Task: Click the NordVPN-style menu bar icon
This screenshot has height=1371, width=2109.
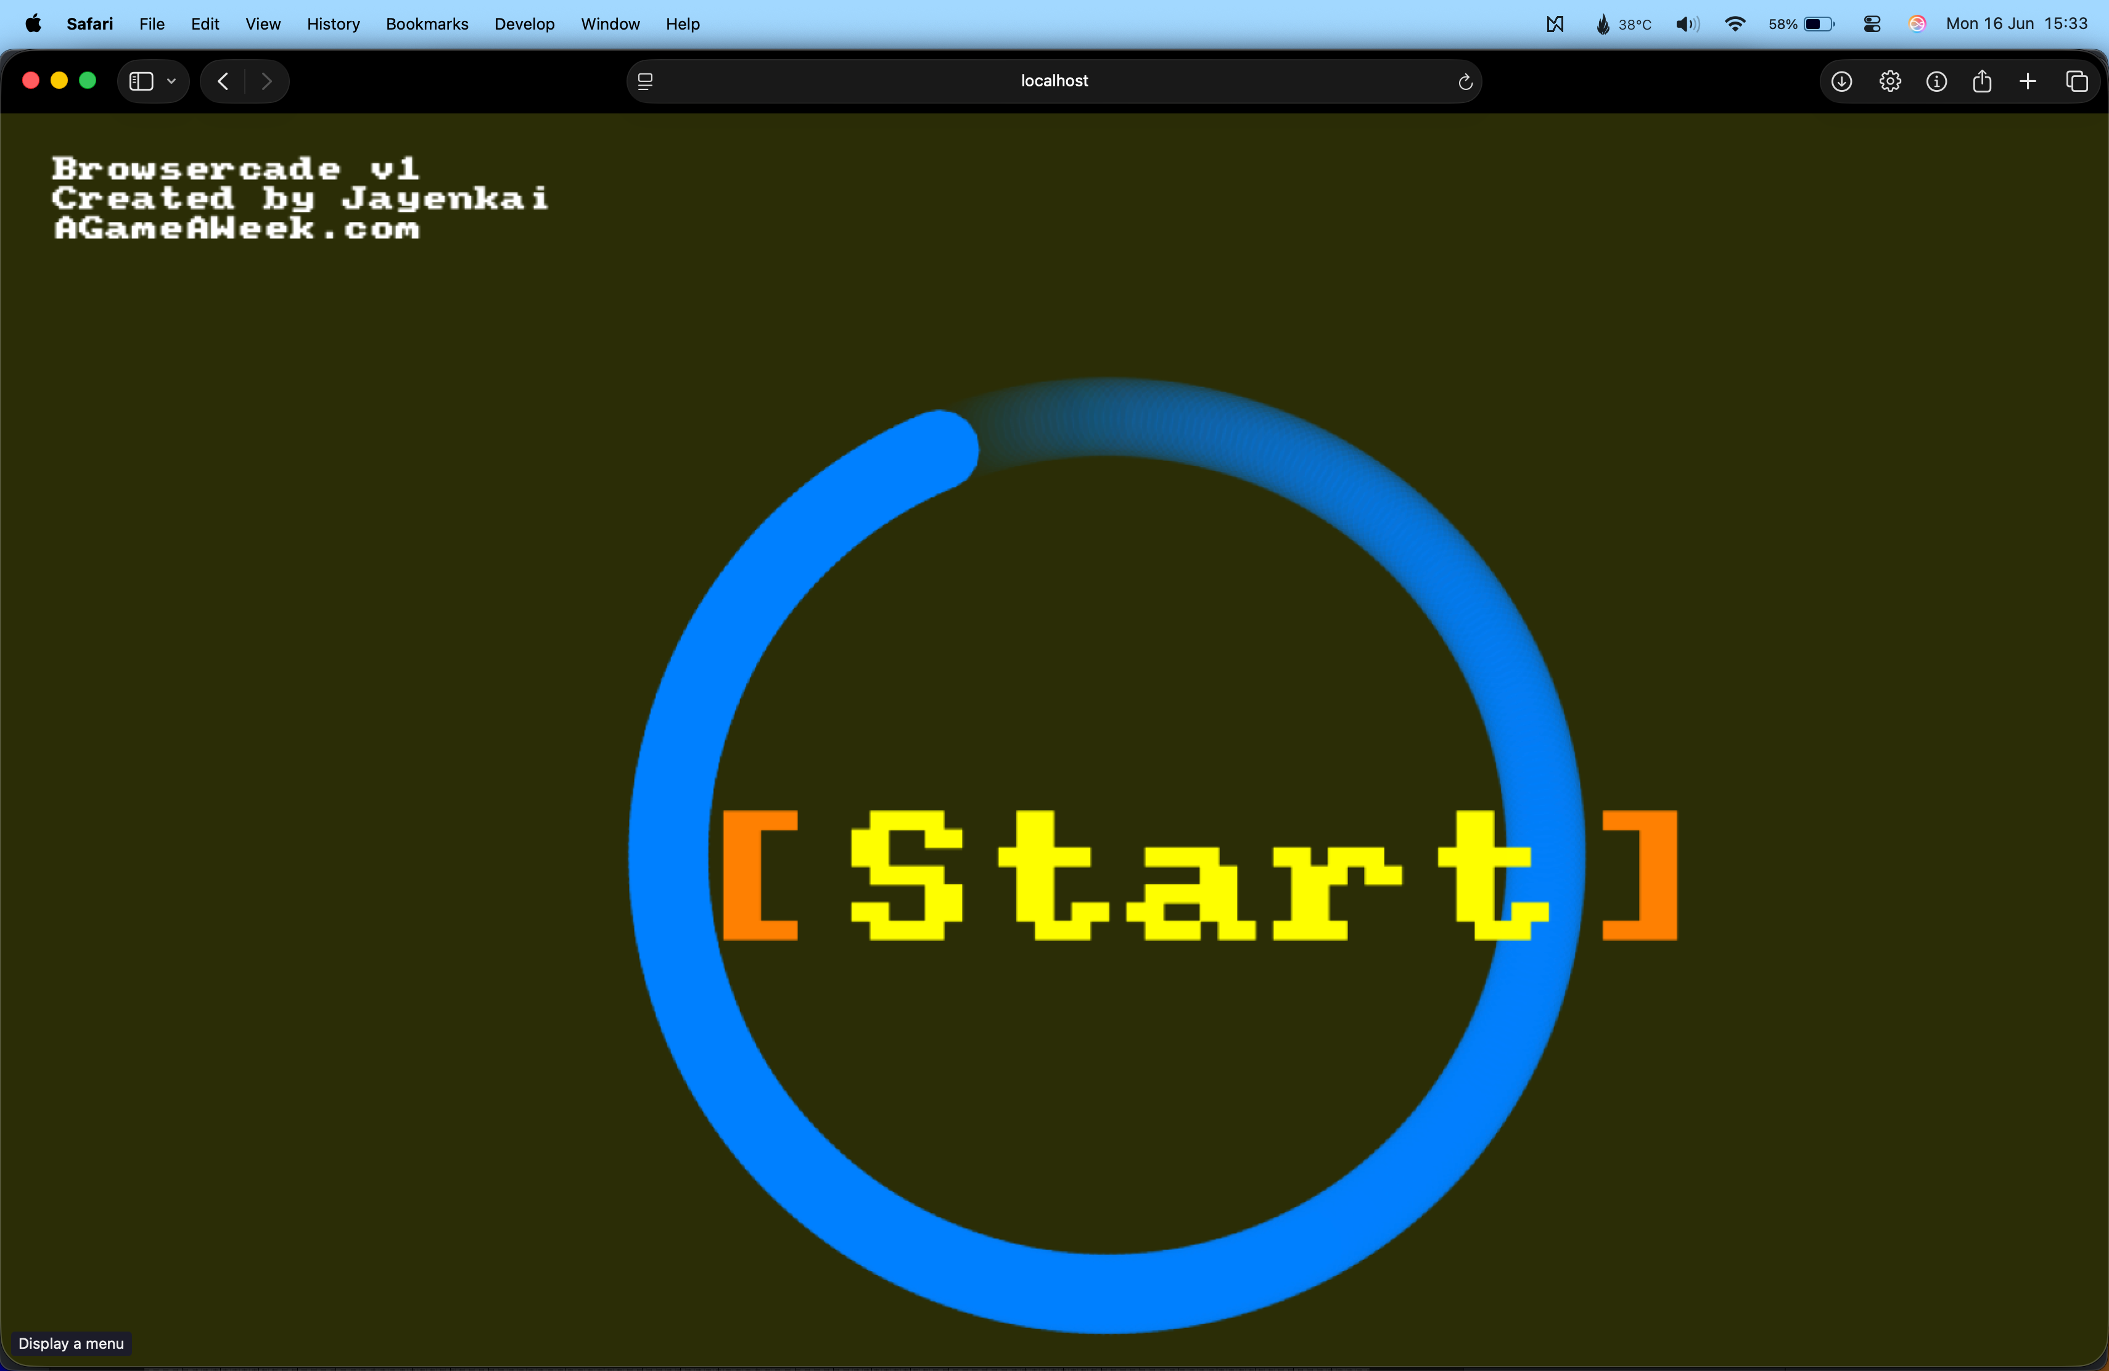Action: point(1554,24)
